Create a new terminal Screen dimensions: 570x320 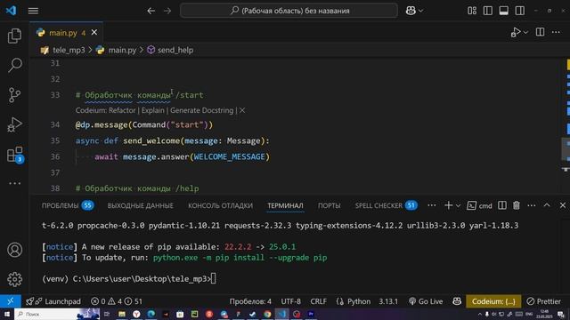point(448,205)
